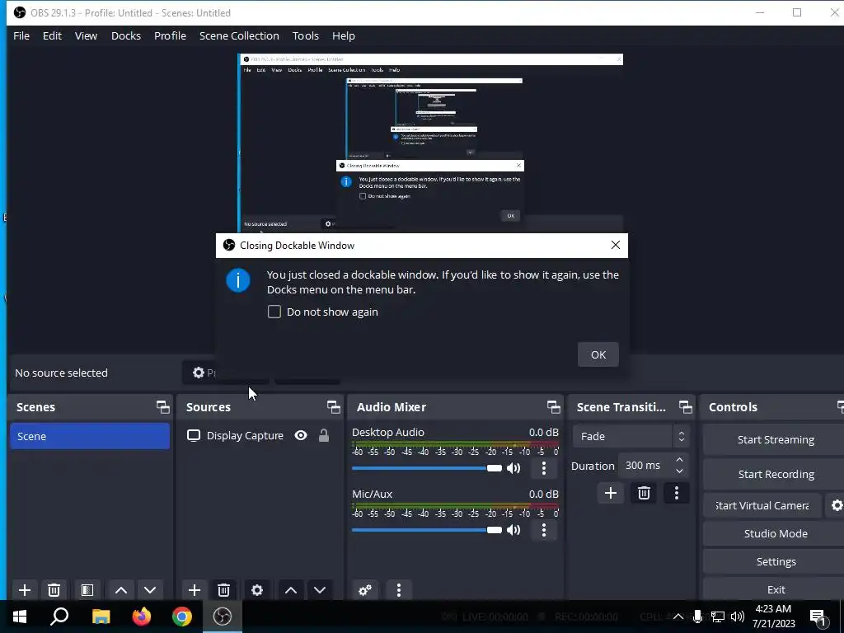The image size is (844, 633).
Task: Click OK in Closing Dockable Window dialog
Action: tap(598, 354)
